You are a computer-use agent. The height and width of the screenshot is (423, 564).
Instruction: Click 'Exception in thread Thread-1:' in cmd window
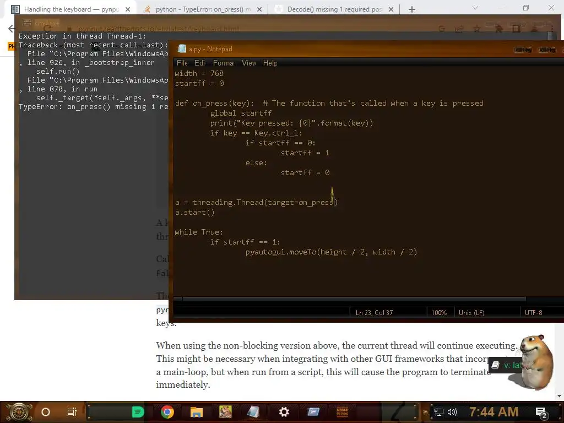tap(83, 36)
